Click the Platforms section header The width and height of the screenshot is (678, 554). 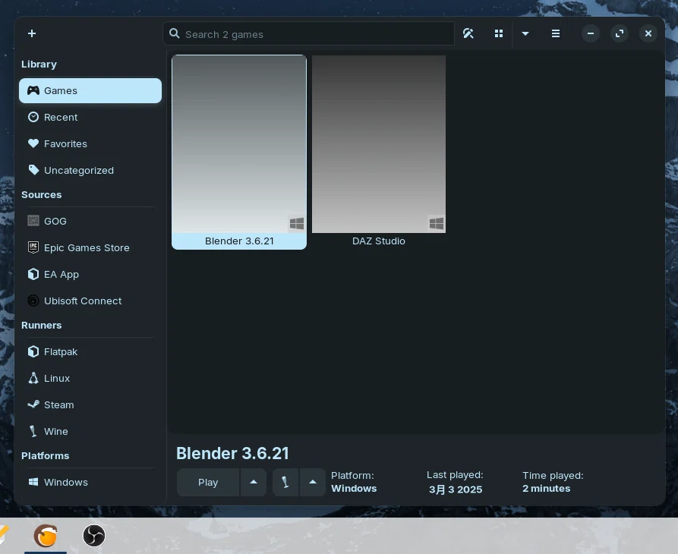pyautogui.click(x=46, y=455)
